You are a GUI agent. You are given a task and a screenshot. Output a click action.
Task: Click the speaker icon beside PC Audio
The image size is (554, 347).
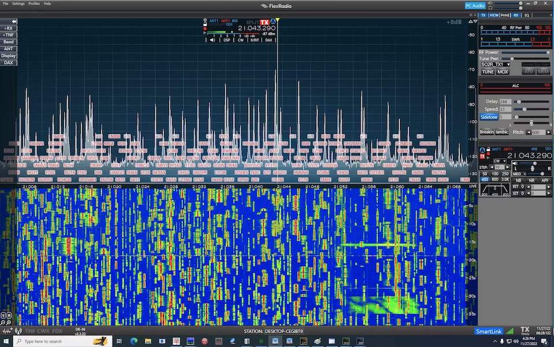click(491, 3)
